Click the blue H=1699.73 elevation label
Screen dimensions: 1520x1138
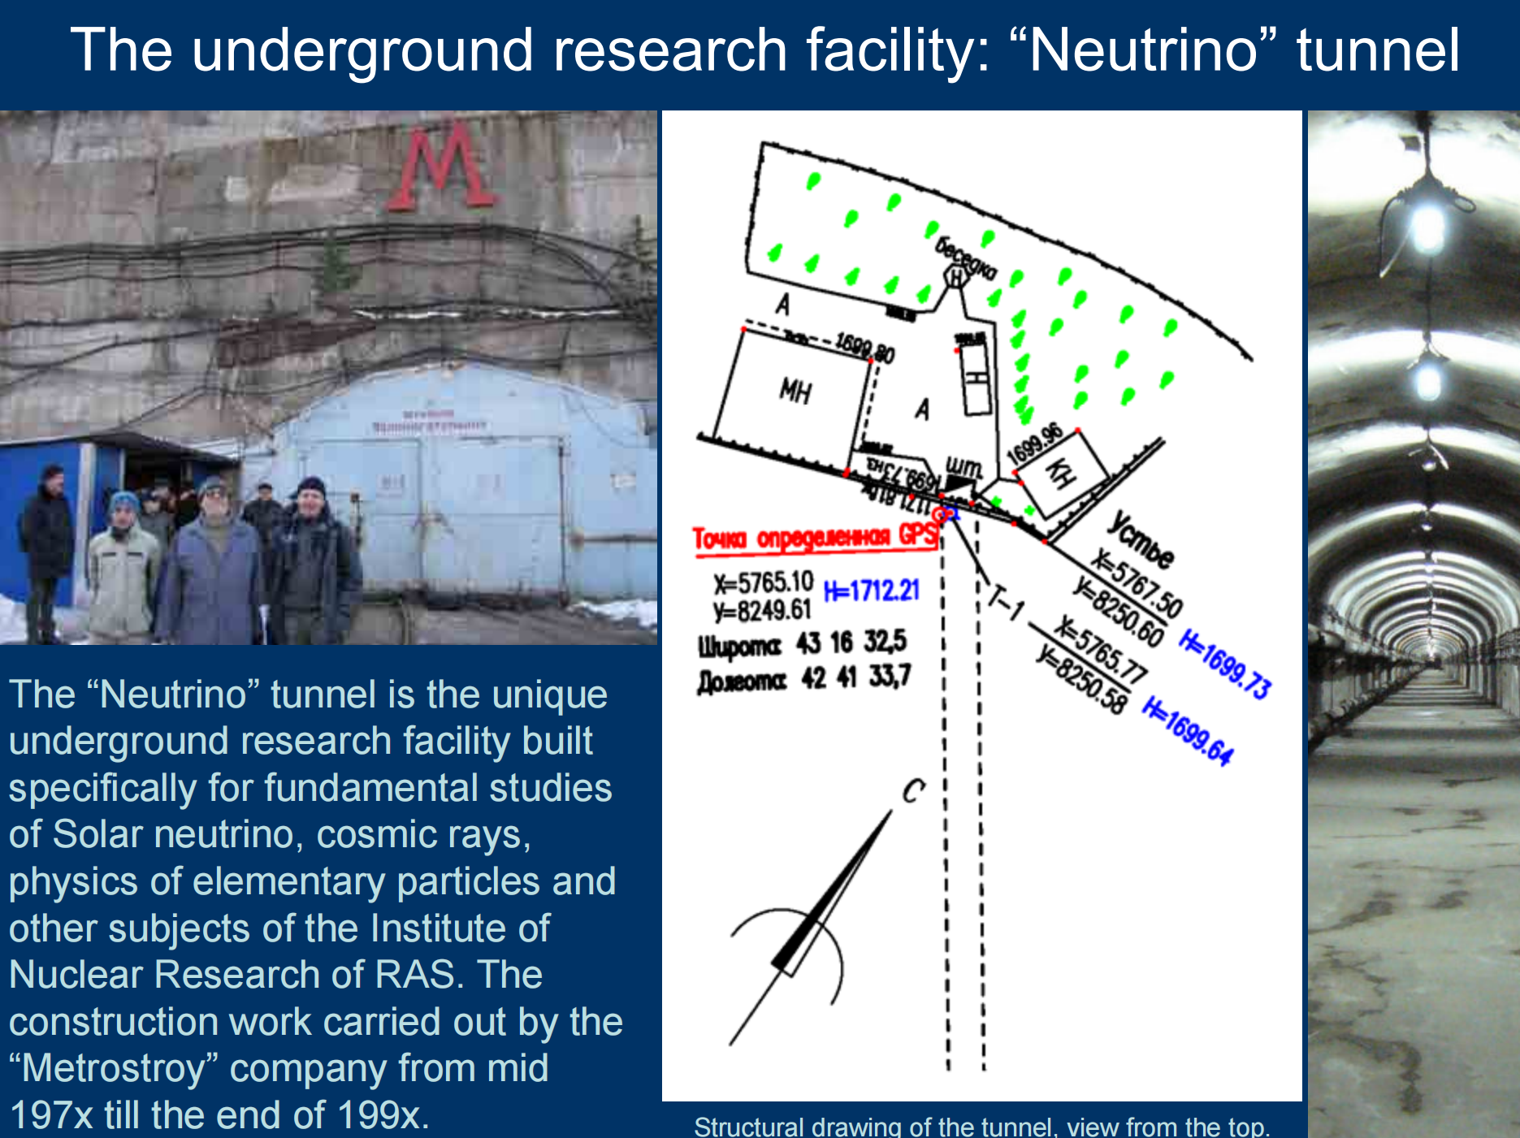[1224, 664]
